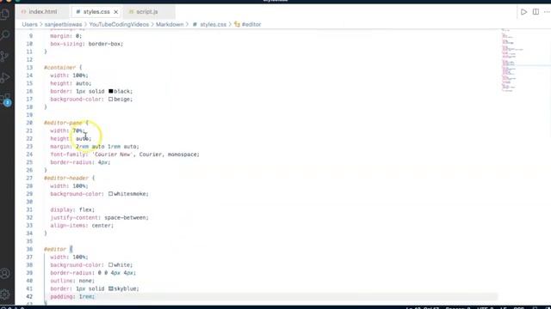Click the 'width: 70%;' declaration
The image size is (551, 309).
click(x=67, y=130)
